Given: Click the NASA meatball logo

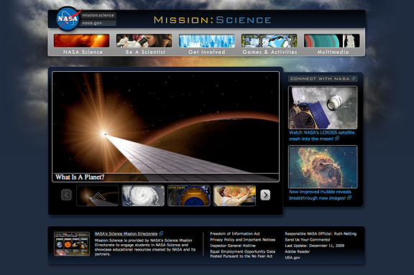Looking at the screenshot, I should (x=68, y=19).
